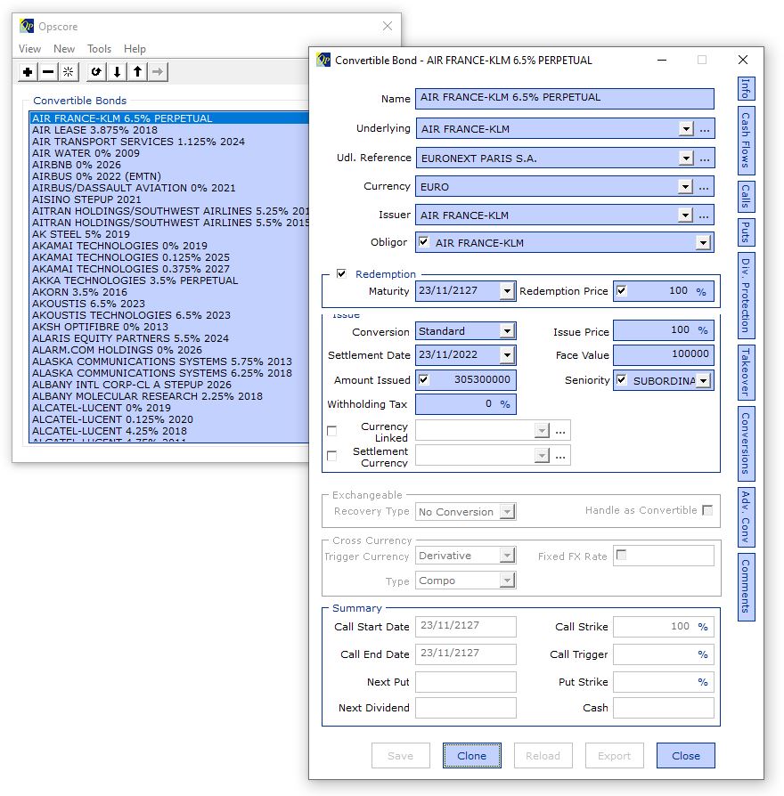Click the minus (remove) toolbar icon in Opscore

(x=48, y=72)
